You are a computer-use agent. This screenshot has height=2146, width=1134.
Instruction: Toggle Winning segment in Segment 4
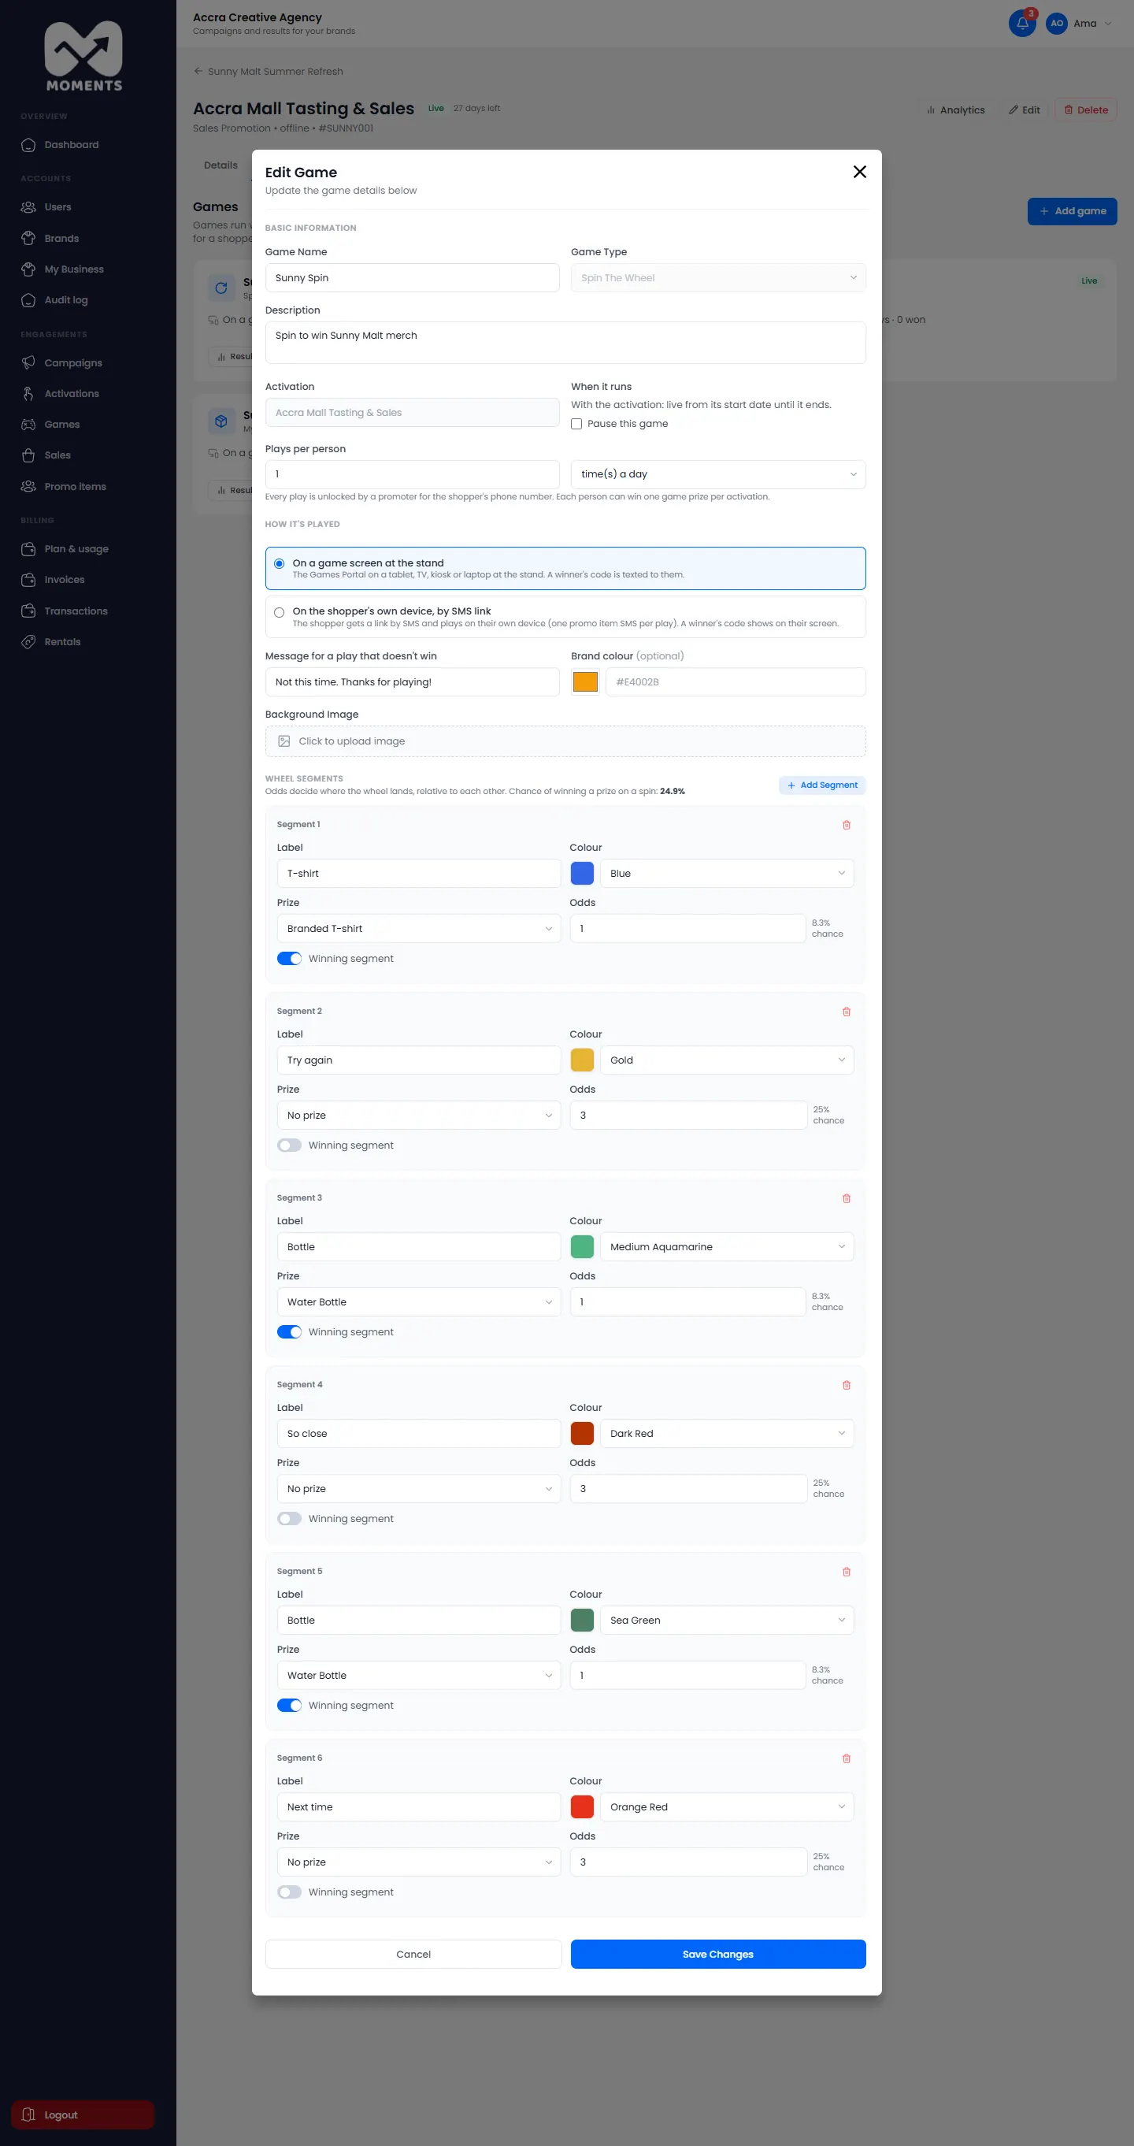tap(289, 1519)
